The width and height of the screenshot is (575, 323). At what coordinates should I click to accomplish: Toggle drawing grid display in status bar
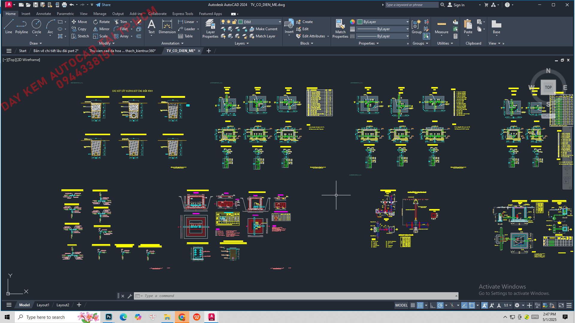(x=413, y=305)
